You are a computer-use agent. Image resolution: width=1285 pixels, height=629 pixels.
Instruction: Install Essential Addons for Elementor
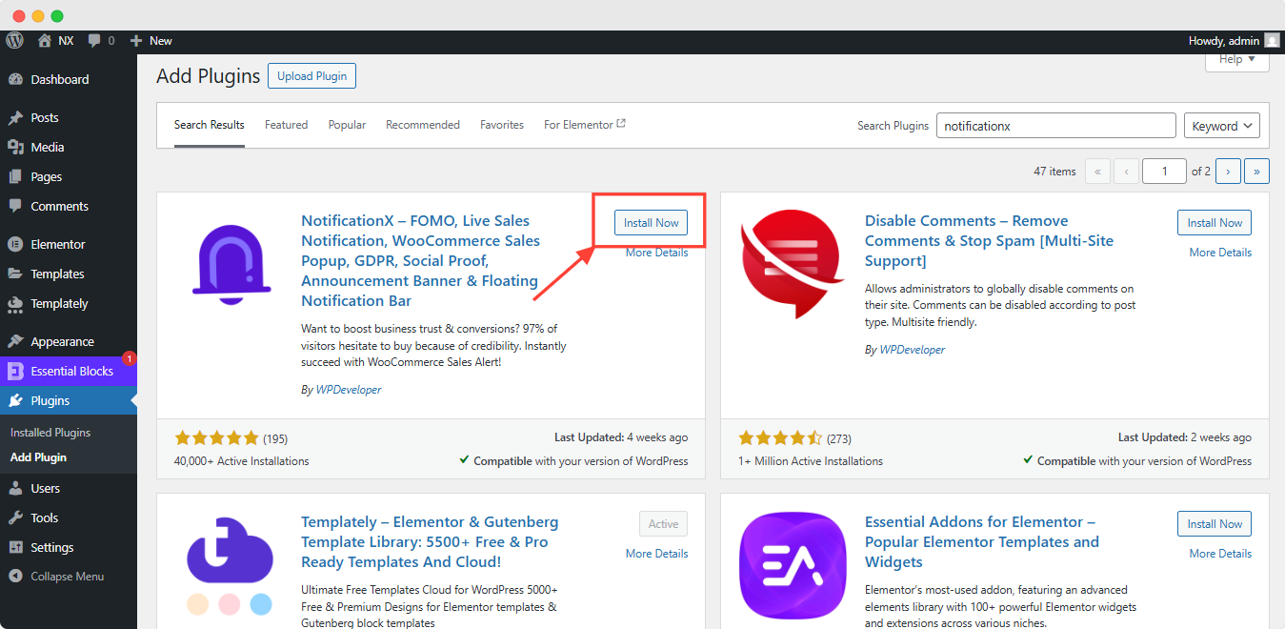(x=1215, y=524)
